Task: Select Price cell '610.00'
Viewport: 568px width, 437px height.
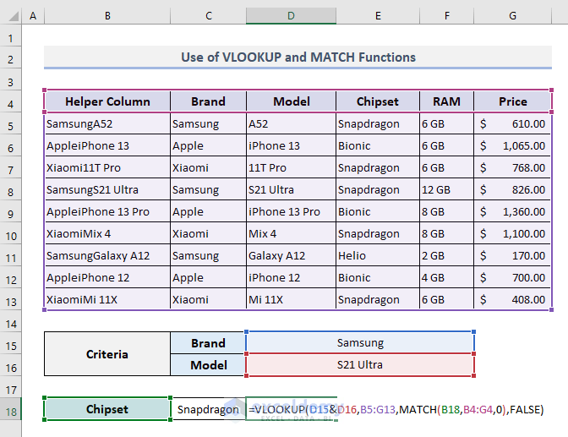Action: pos(512,124)
